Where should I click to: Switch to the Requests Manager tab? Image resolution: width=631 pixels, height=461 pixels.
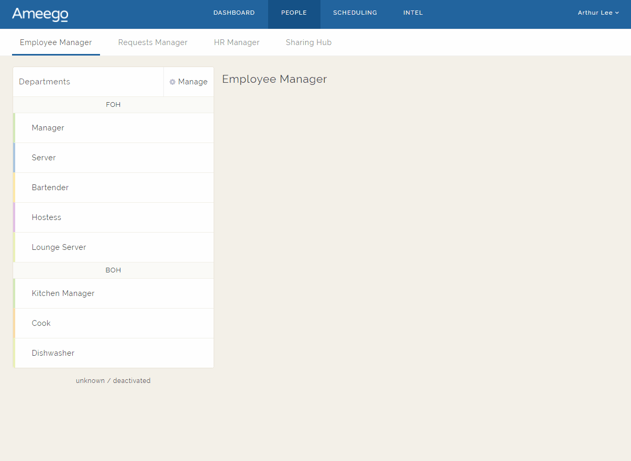coord(152,42)
